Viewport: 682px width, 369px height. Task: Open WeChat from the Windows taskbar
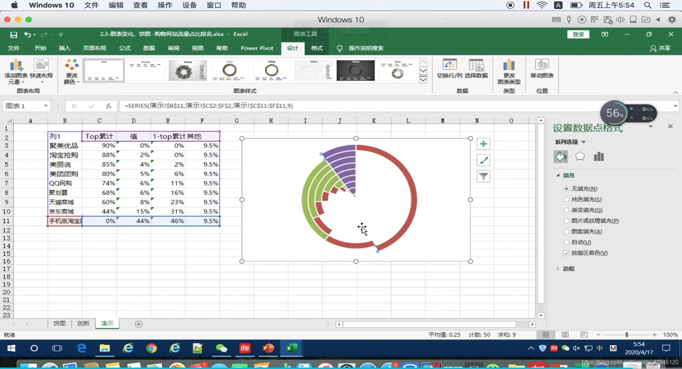[x=221, y=348]
